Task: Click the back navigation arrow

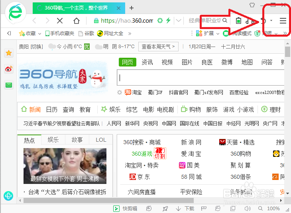Action: coord(34,21)
